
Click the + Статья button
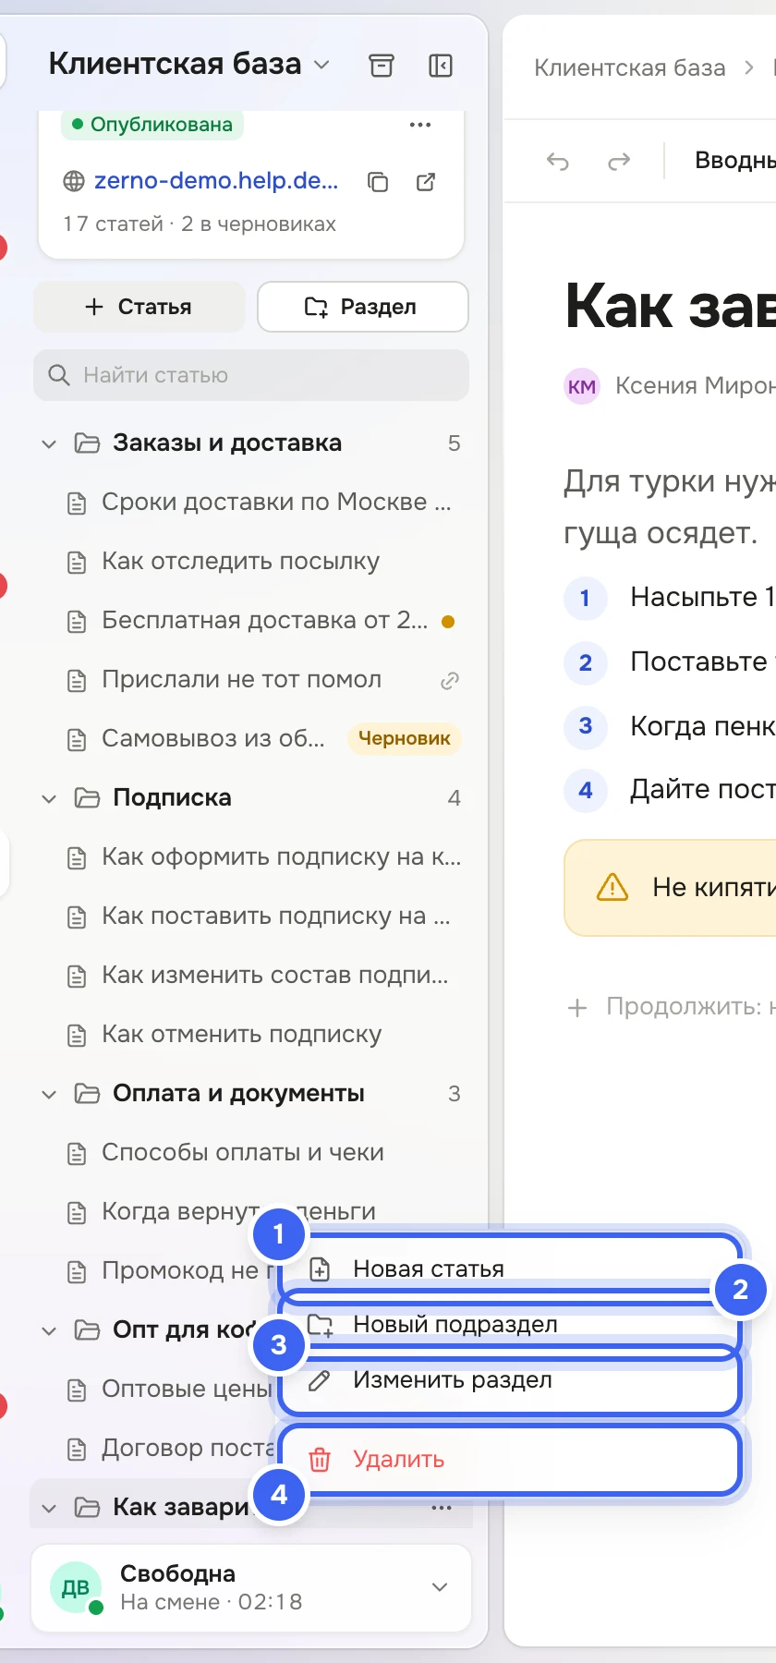click(x=139, y=307)
